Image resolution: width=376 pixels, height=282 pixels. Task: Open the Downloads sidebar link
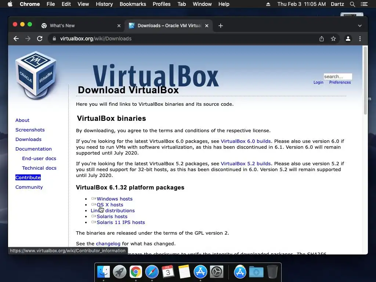(x=28, y=140)
